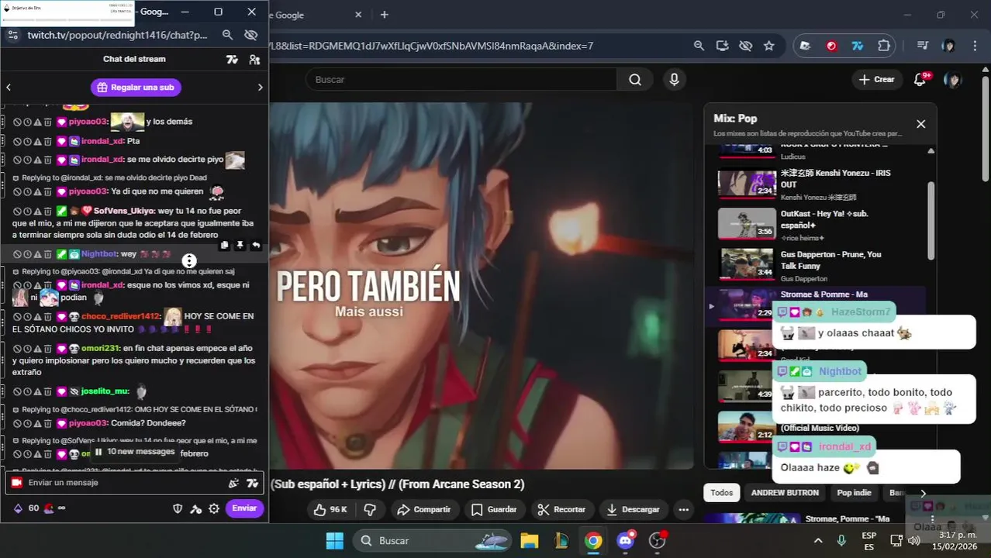Open new tab with plus button

pyautogui.click(x=384, y=15)
